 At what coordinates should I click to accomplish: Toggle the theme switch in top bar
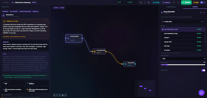click(x=203, y=3)
